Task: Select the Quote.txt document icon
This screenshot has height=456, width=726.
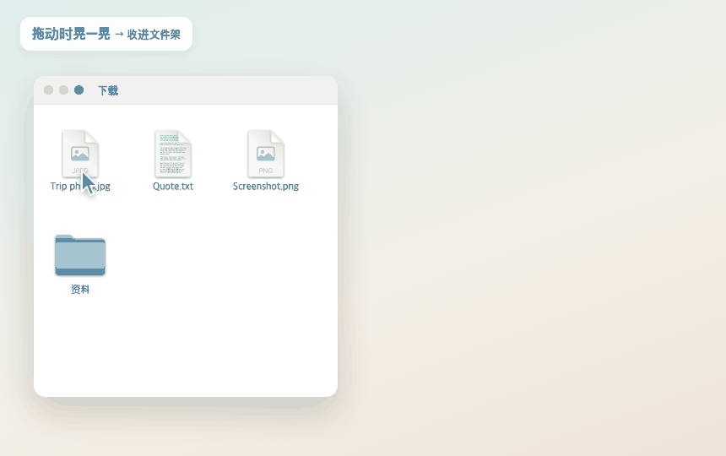Action: 173,154
